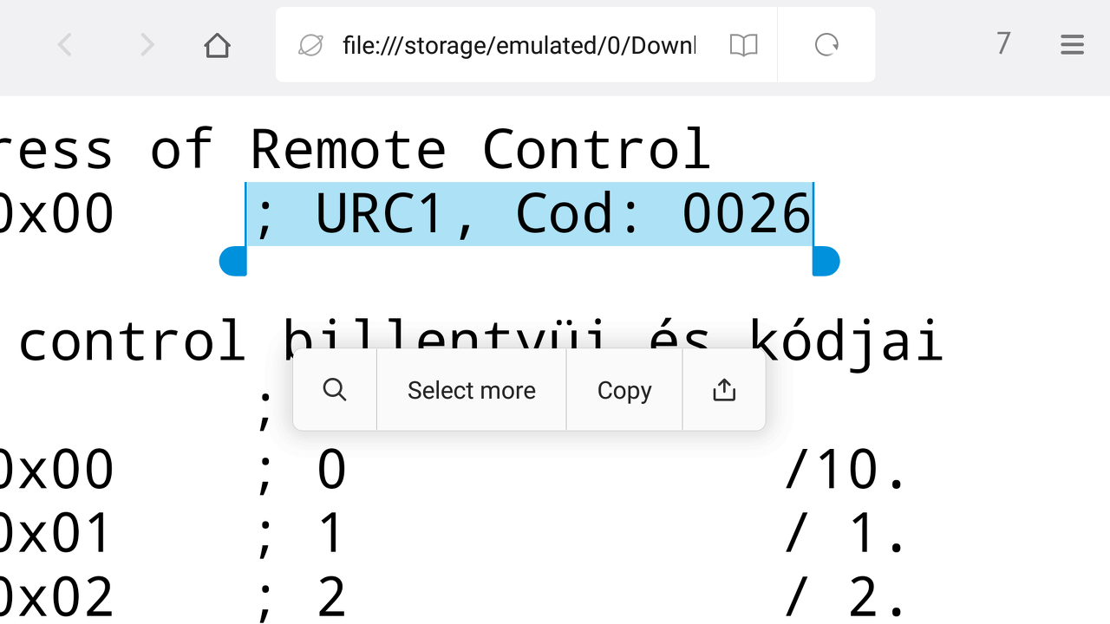Image resolution: width=1110 pixels, height=624 pixels.
Task: Tap the file URL address field
Action: pyautogui.click(x=519, y=45)
